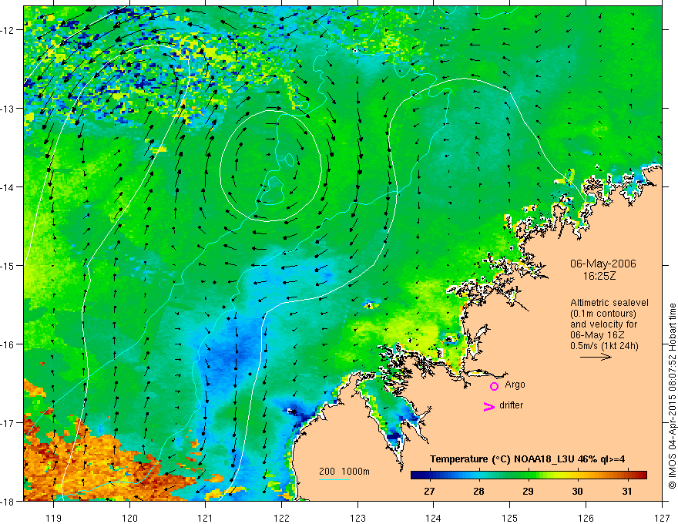This screenshot has width=678, height=524.
Task: Click the -18 latitude axis label
Action: pos(8,501)
